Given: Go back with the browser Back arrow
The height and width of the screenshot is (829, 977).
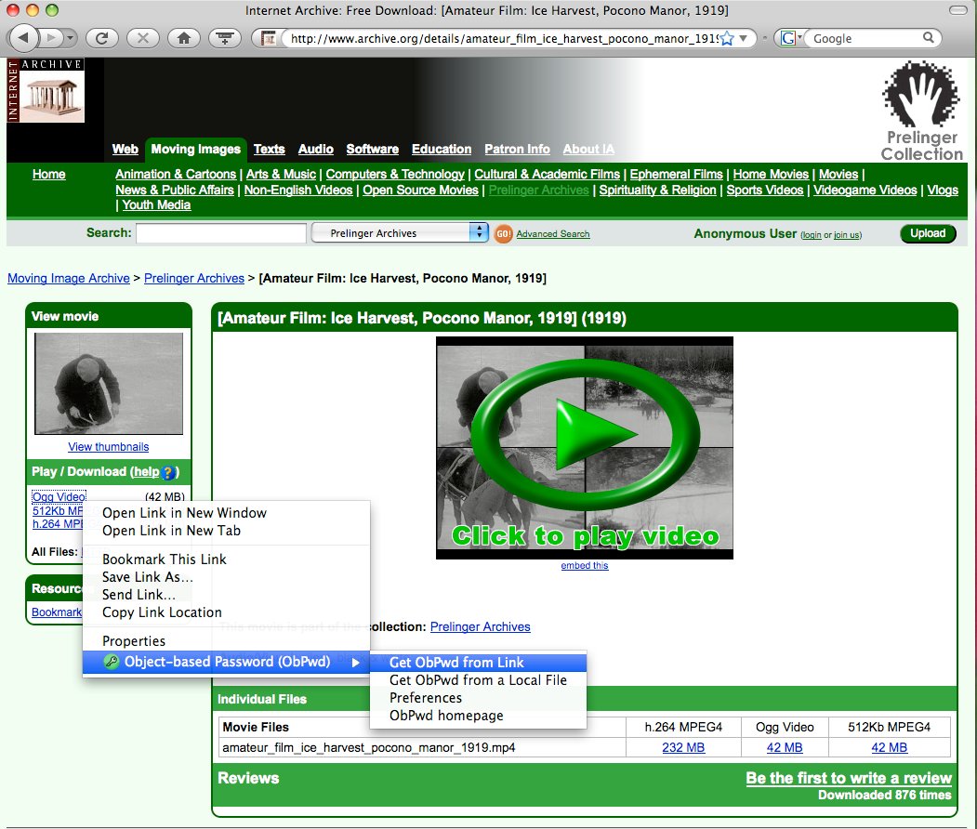Looking at the screenshot, I should [x=23, y=38].
